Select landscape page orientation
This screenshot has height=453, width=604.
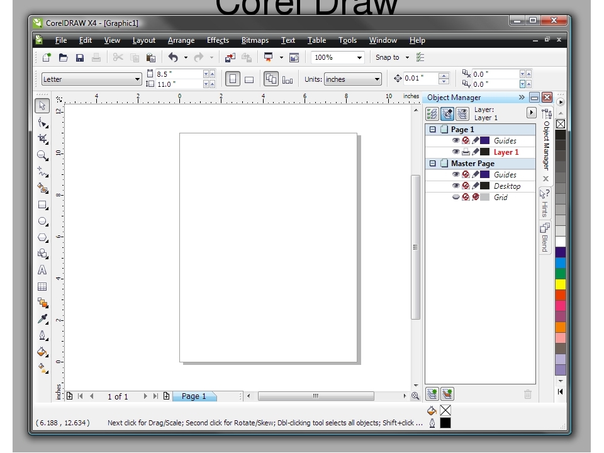point(249,79)
